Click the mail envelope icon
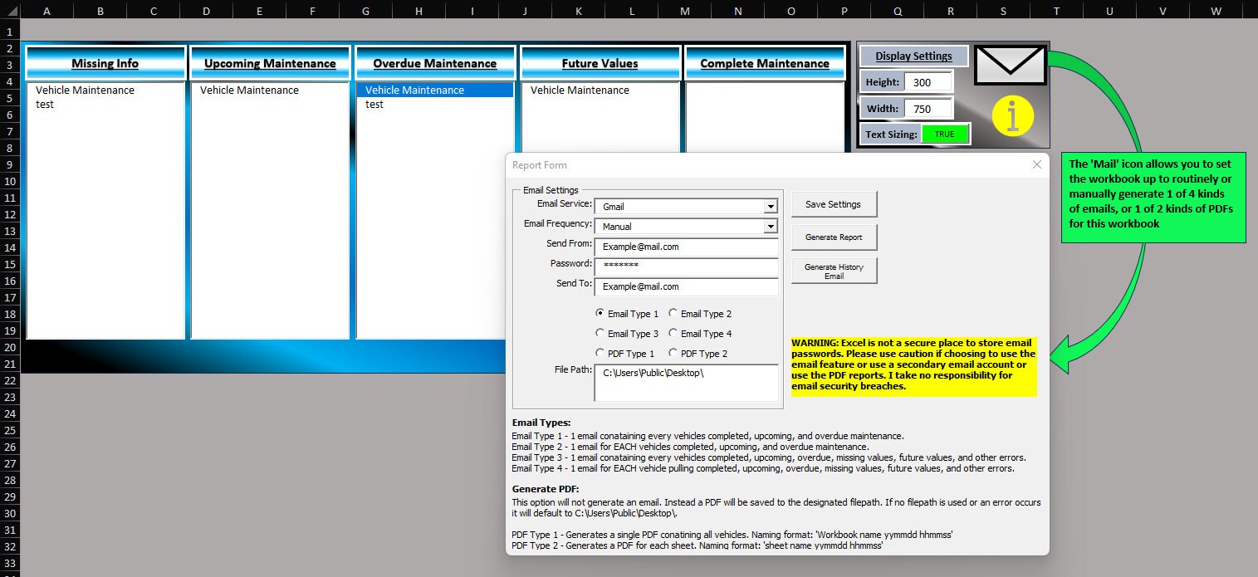This screenshot has height=577, width=1258. (1010, 64)
